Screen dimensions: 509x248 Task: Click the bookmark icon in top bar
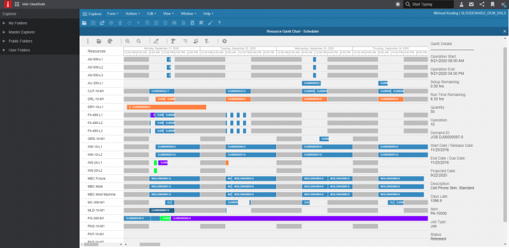(x=492, y=4)
